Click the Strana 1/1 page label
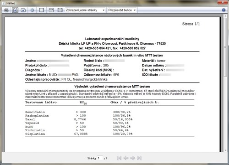Viewport: 229px width, 165px height. (x=191, y=24)
